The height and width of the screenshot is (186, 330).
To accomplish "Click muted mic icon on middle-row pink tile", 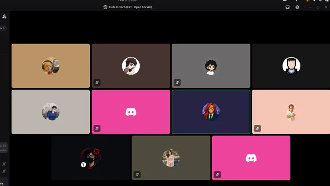I will (x=97, y=129).
